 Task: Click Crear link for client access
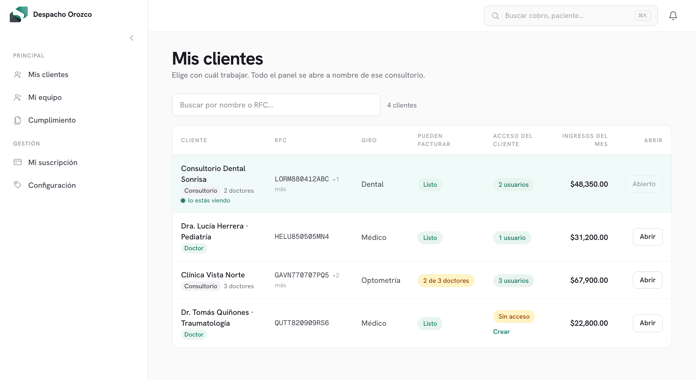pyautogui.click(x=501, y=332)
